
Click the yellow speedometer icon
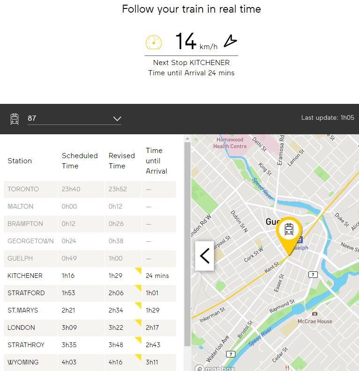154,42
